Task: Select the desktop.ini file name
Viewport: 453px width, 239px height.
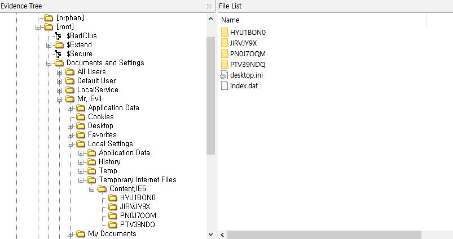Action: coord(247,75)
